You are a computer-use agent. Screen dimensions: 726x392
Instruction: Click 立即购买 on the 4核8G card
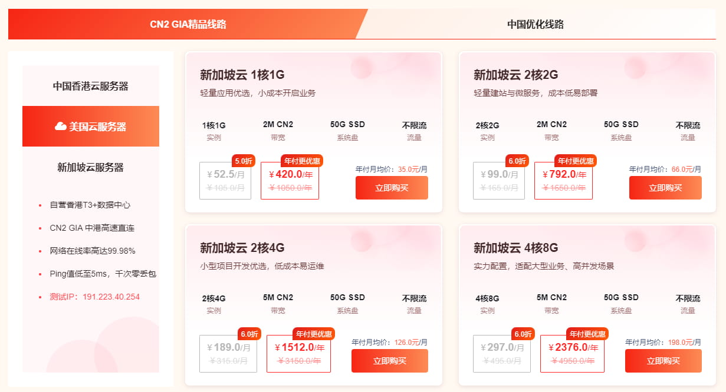(663, 361)
